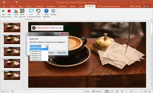
Task: Switch to Slide Sorter view icon
Action: coord(112,91)
